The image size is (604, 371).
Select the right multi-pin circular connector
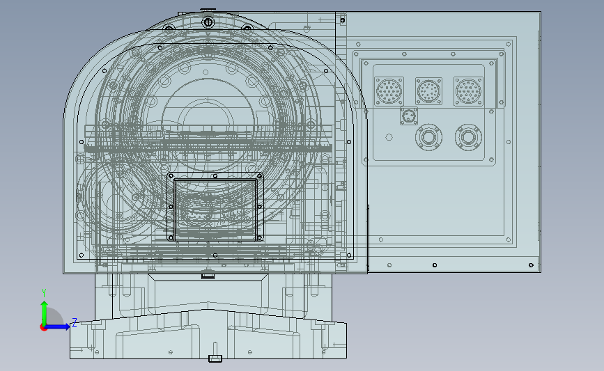pos(468,92)
